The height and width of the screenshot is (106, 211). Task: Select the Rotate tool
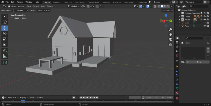tap(4, 34)
